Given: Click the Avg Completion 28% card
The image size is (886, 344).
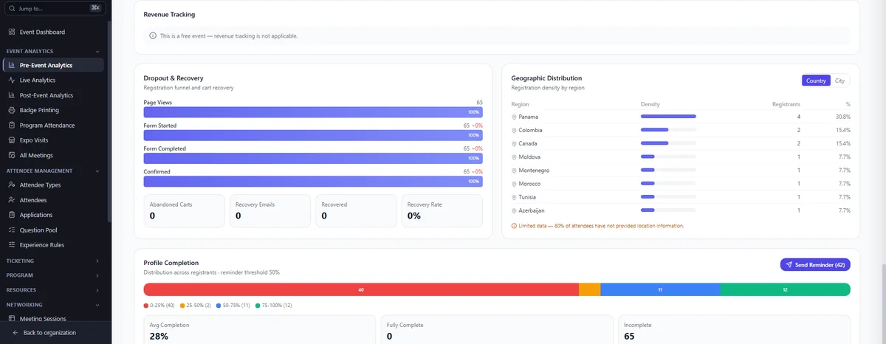Looking at the screenshot, I should coord(261,330).
